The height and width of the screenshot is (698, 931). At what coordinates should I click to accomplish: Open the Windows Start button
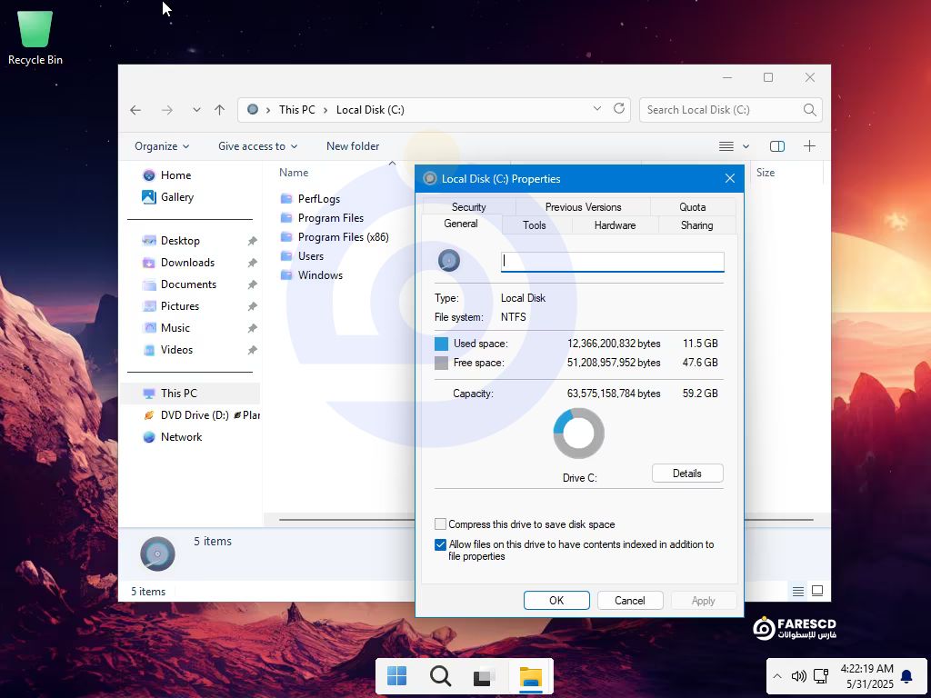point(396,676)
